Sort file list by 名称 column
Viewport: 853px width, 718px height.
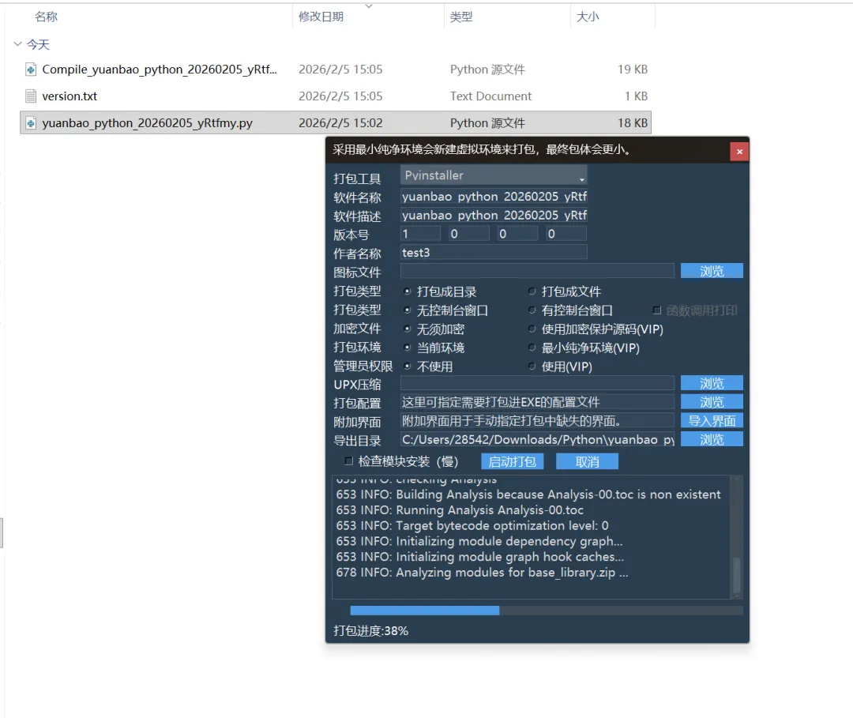coord(47,17)
